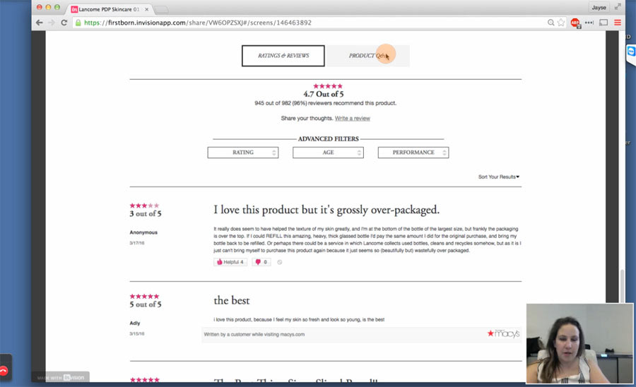636x387 pixels.
Task: Click the green padlock security icon
Action: tap(78, 23)
